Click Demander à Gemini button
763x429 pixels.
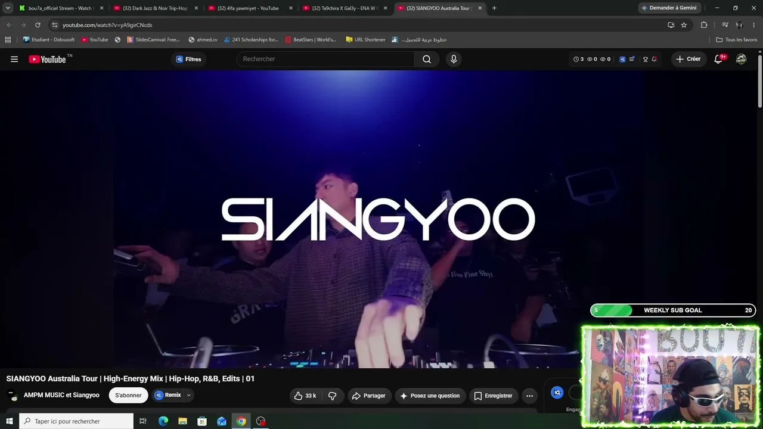coord(668,8)
